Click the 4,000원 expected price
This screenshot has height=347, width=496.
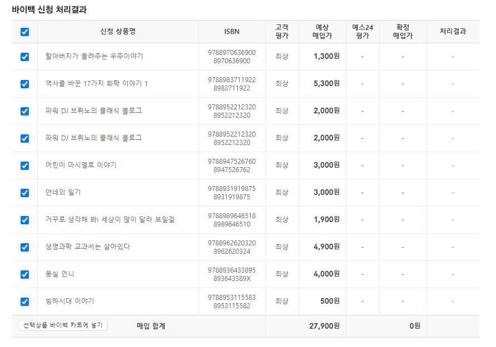point(326,274)
